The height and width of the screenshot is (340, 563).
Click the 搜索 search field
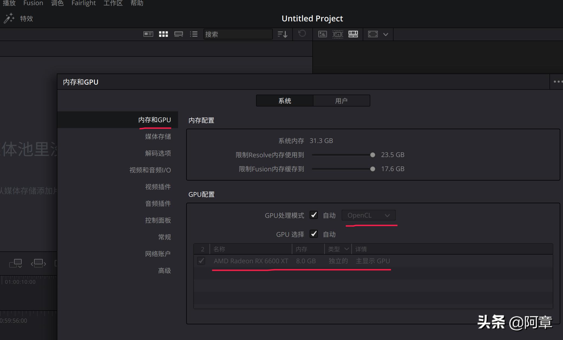click(x=238, y=34)
